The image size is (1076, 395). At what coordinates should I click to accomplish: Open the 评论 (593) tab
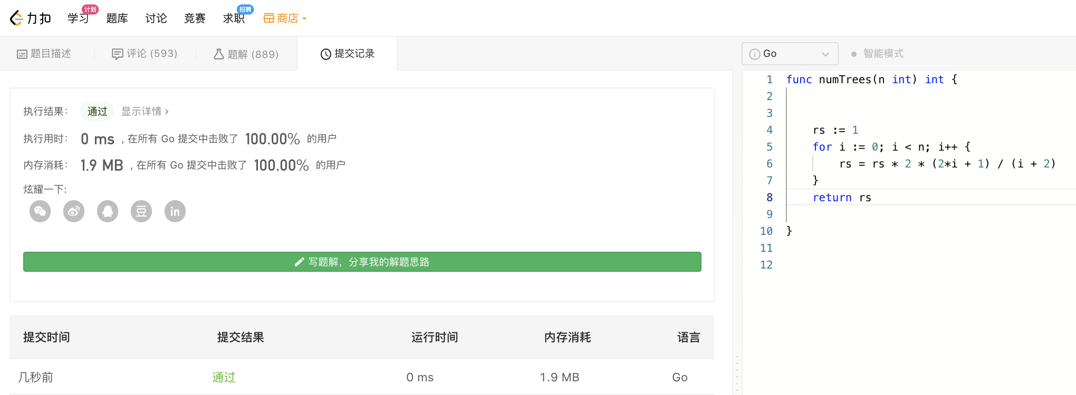[145, 54]
